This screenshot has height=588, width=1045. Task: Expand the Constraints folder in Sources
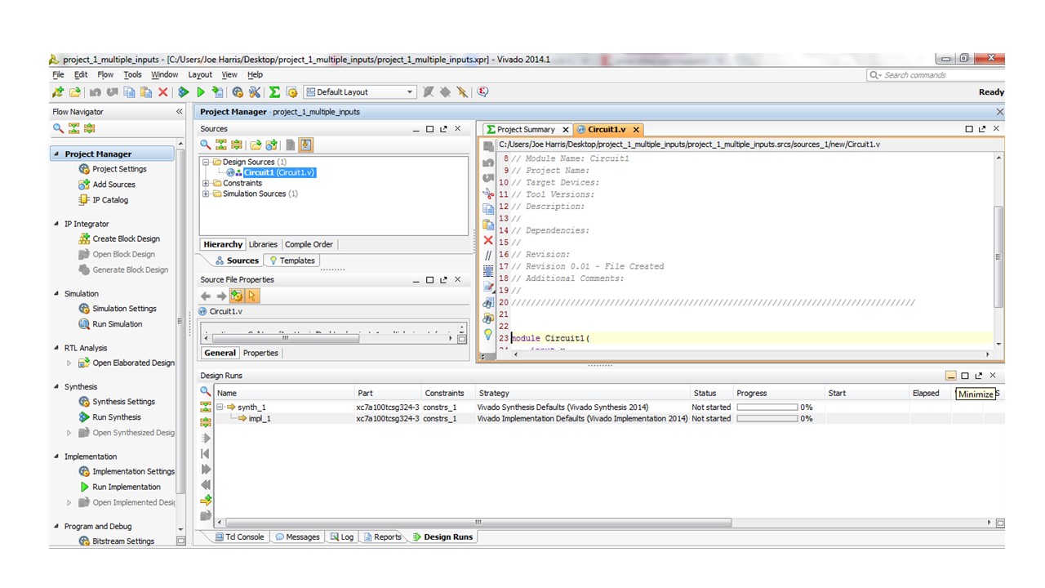(206, 183)
